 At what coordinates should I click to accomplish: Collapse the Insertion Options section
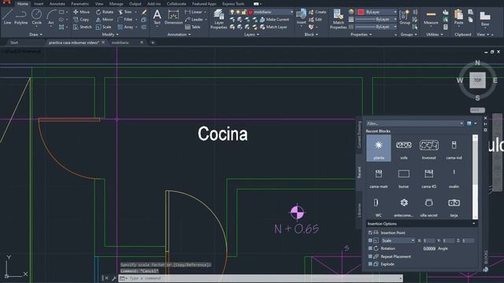click(x=474, y=223)
